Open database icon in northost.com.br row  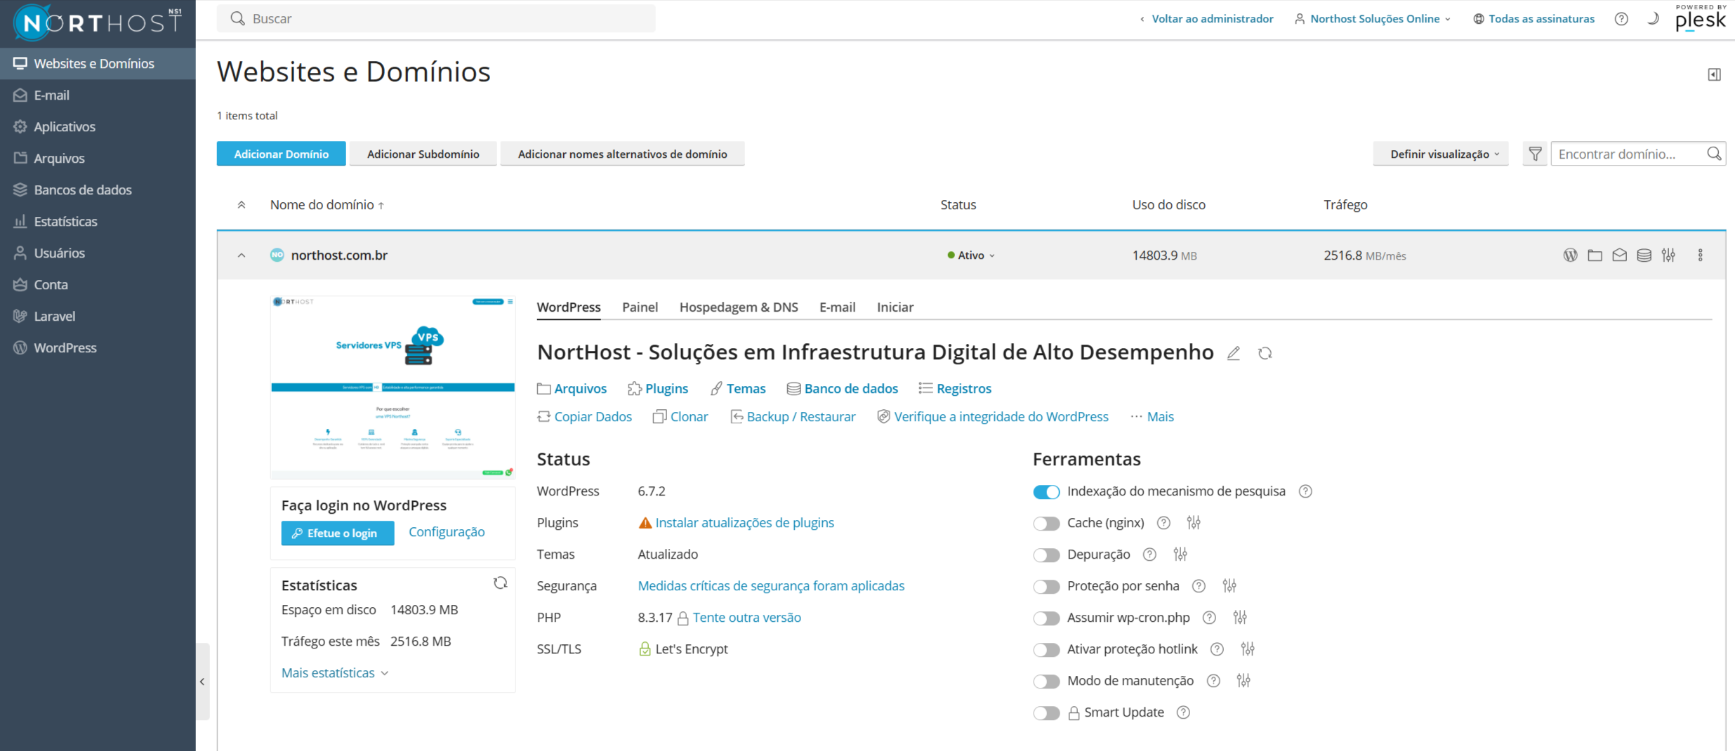(1644, 255)
